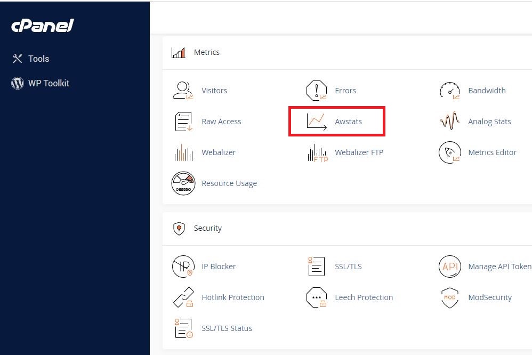This screenshot has width=532, height=355.
Task: Open the Awstats link
Action: (348, 122)
